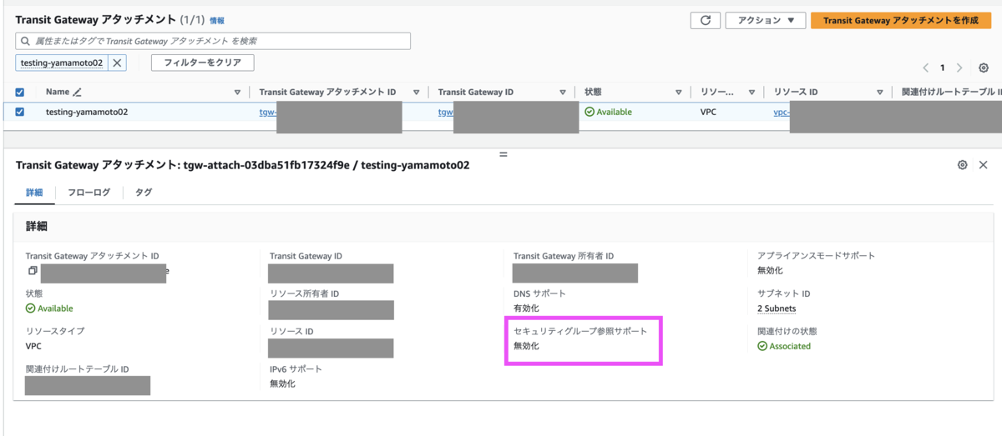Sort by the Name column arrow

point(237,92)
